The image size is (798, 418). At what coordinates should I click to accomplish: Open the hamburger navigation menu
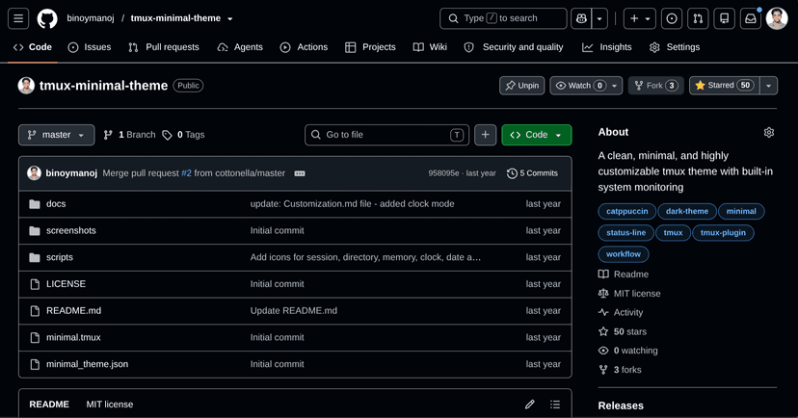18,19
